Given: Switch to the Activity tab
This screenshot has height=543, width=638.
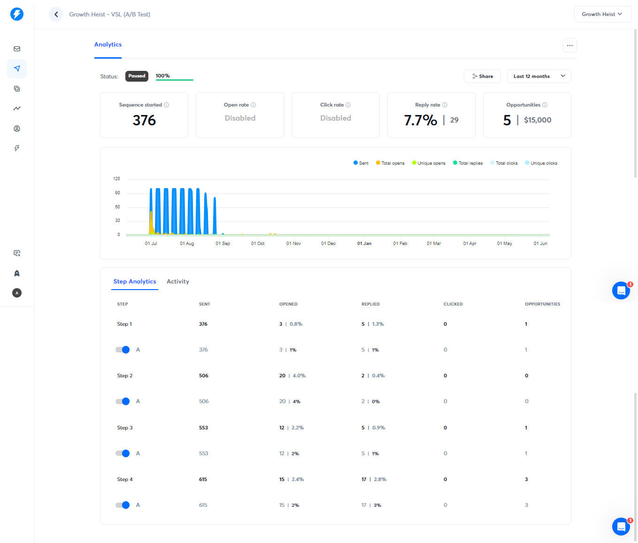Looking at the screenshot, I should [x=178, y=282].
